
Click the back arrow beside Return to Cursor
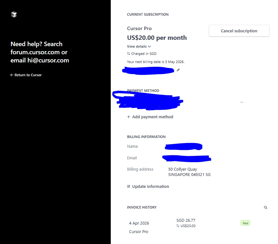[x=12, y=75]
